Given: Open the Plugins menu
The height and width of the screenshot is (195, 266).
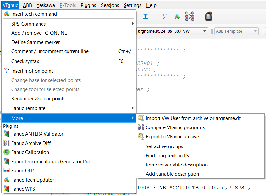Looking at the screenshot, I should [x=88, y=5].
